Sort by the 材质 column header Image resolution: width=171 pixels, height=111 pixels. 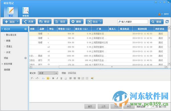pos(34,29)
